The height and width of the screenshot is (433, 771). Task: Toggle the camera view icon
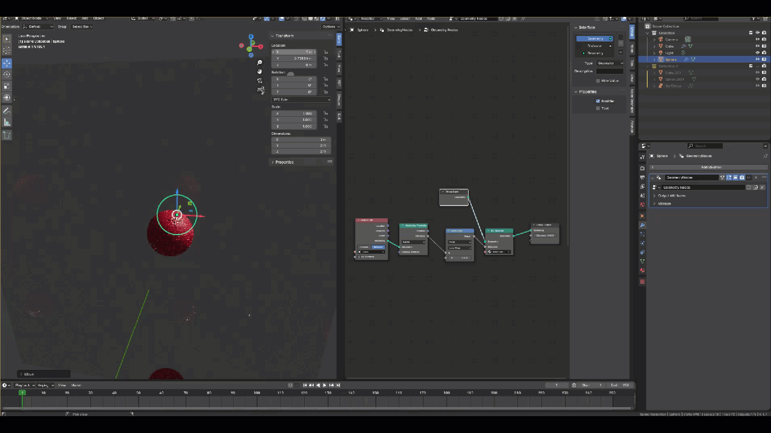coord(260,81)
